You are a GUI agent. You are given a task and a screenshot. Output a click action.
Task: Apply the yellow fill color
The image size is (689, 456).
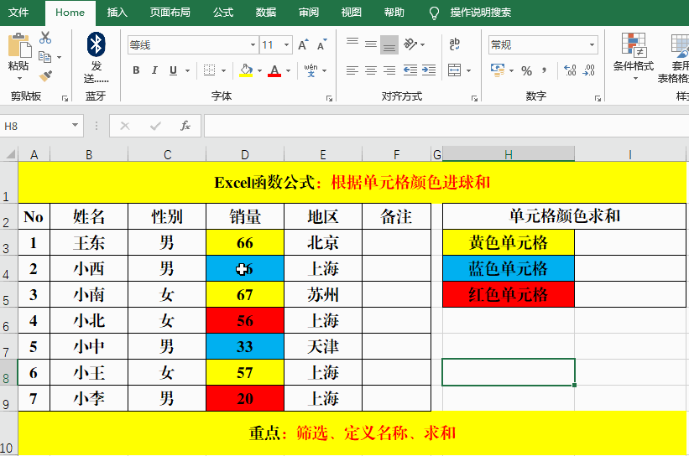246,70
